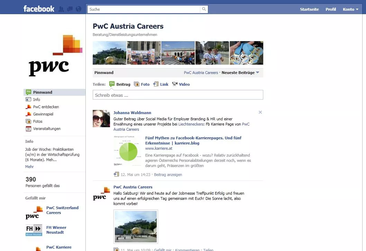
Task: Click link icon next to 12. Mai timestamp
Action: (116, 174)
